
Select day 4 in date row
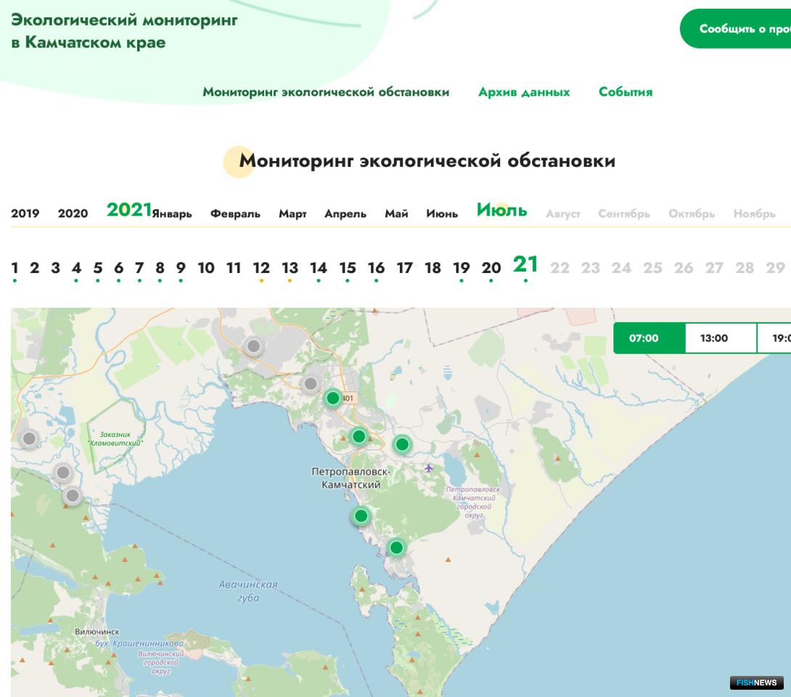76,268
